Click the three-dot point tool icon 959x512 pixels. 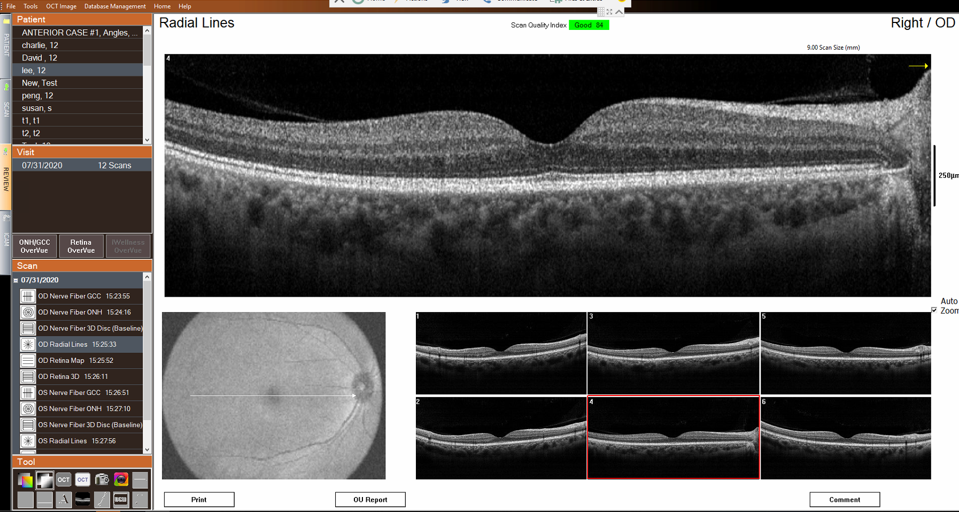[x=140, y=500]
